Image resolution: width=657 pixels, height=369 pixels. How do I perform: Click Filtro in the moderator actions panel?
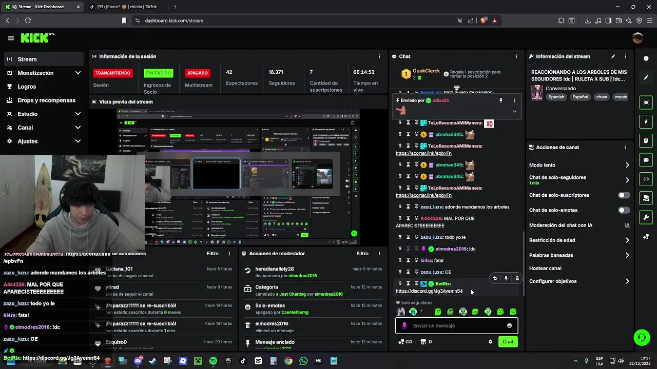click(362, 254)
